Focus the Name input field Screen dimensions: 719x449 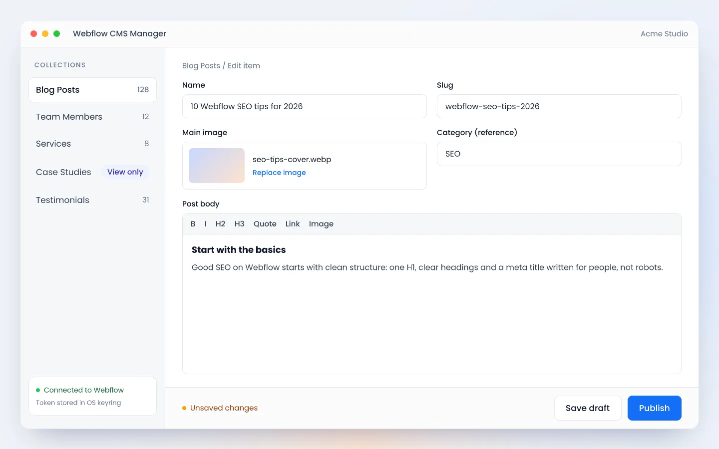point(305,106)
